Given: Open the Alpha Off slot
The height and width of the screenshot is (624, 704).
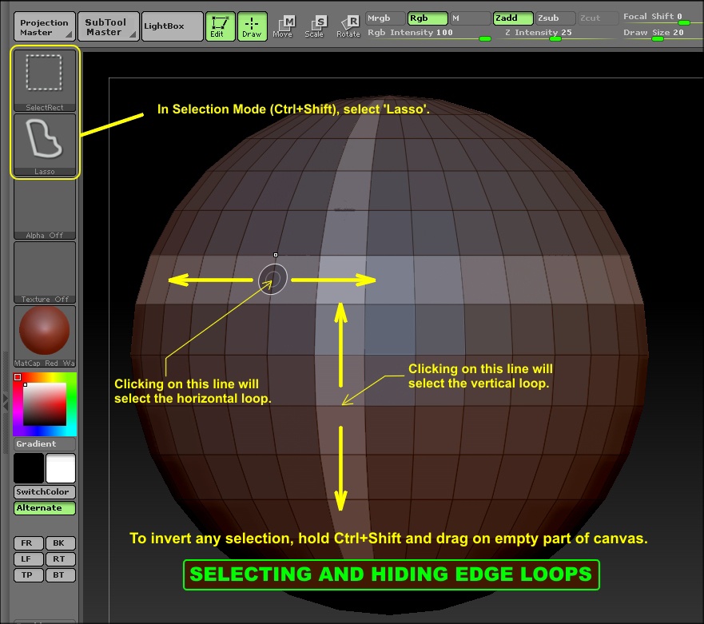Looking at the screenshot, I should [x=45, y=209].
